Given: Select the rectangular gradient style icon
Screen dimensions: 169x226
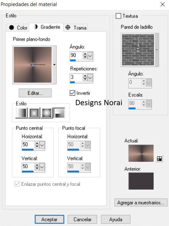Looking at the screenshot, I should click(34, 113).
